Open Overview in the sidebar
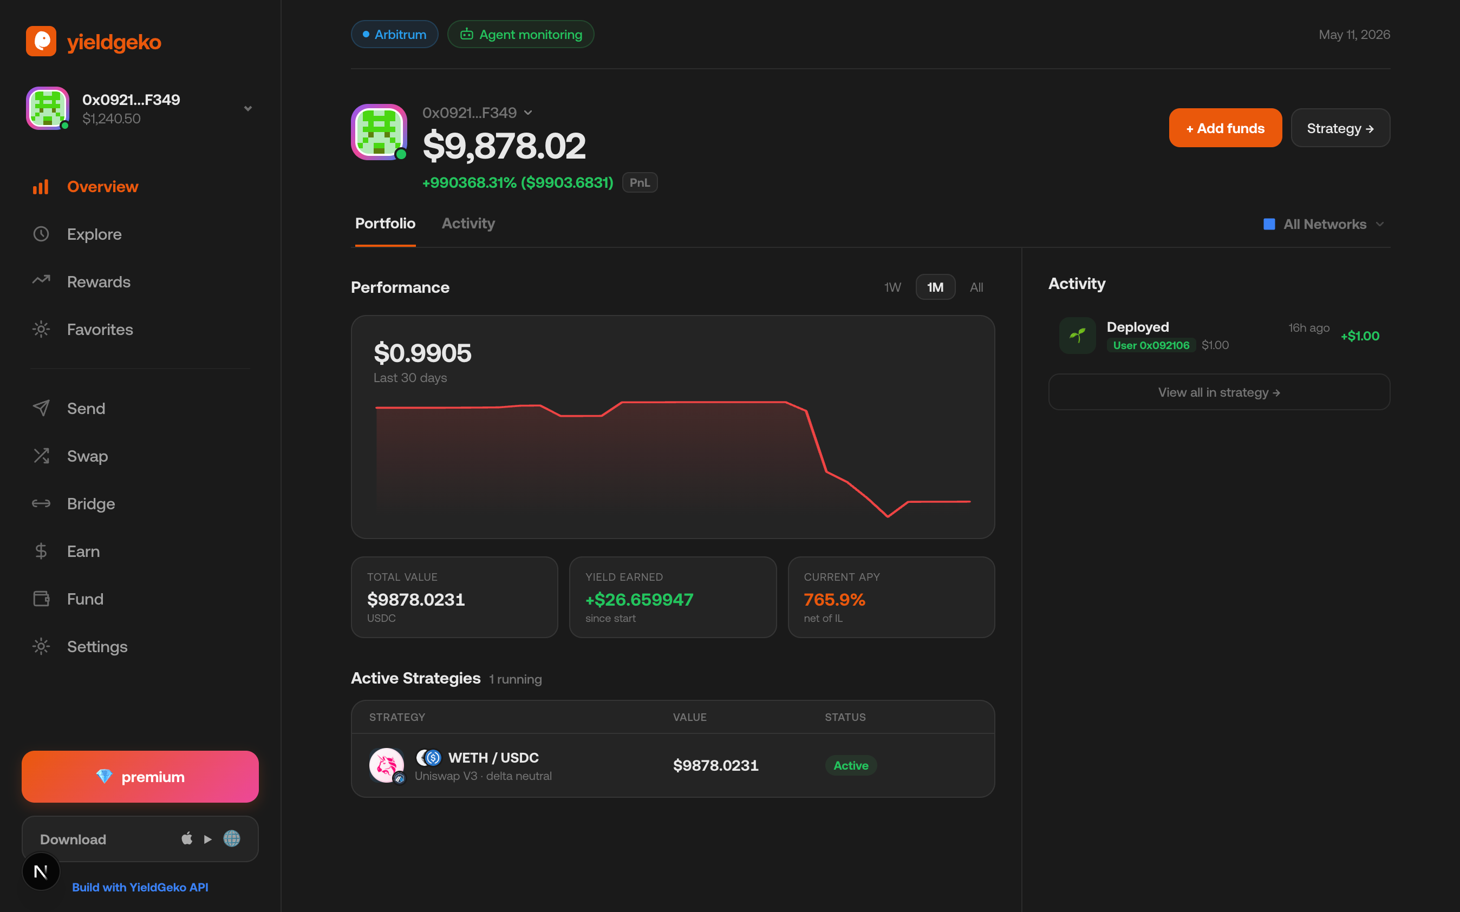 [141, 187]
